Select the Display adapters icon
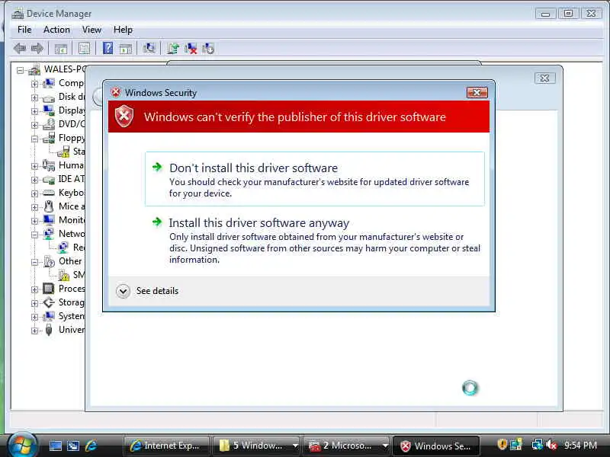Screen dimensions: 610x457 point(49,110)
